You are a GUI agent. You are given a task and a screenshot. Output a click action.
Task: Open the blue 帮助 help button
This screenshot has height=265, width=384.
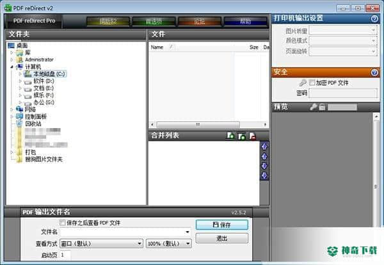tap(245, 22)
